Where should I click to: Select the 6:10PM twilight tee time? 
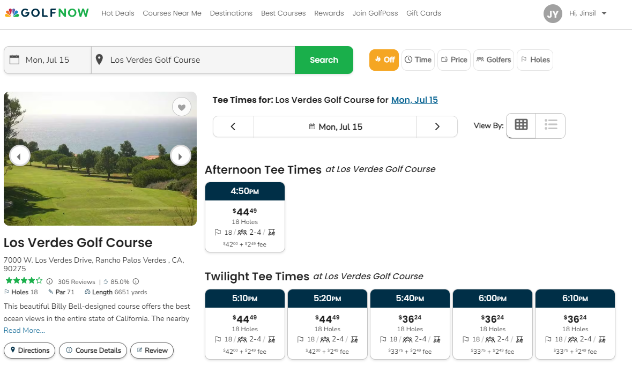click(x=575, y=324)
